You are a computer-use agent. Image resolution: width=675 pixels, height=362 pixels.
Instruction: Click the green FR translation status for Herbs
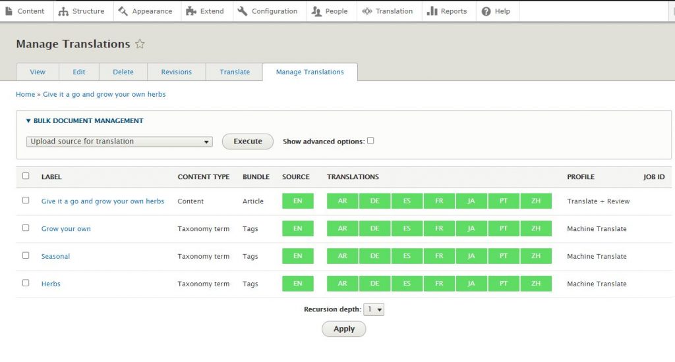point(439,284)
